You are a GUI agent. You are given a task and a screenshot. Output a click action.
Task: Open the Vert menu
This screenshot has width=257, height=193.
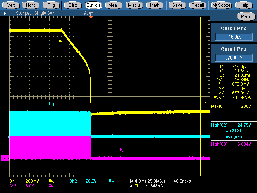(x=11, y=5)
